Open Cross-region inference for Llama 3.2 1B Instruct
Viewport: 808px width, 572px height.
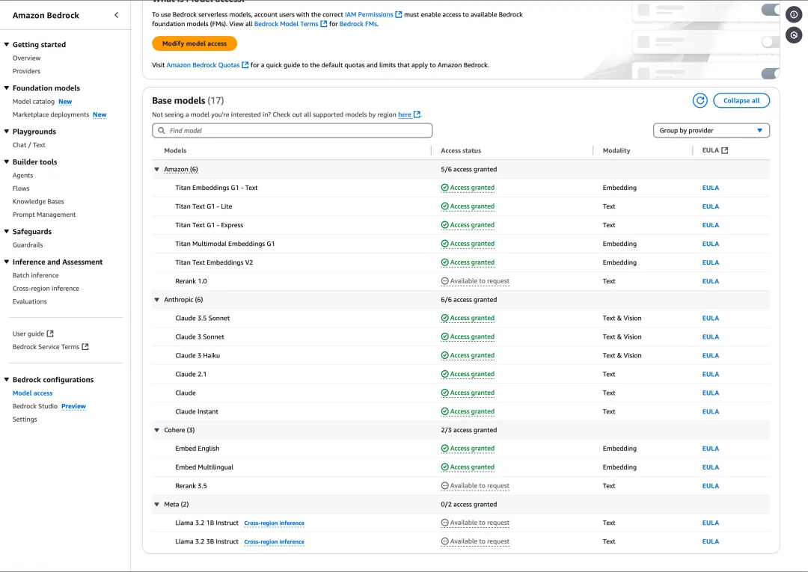click(275, 523)
